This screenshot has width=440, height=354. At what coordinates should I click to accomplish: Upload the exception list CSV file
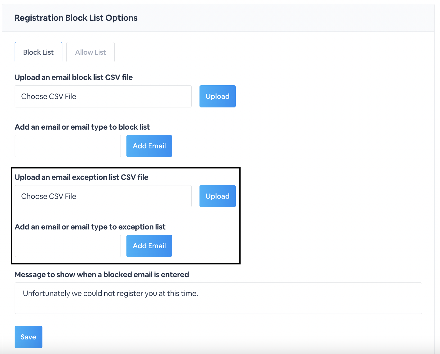[x=217, y=196]
